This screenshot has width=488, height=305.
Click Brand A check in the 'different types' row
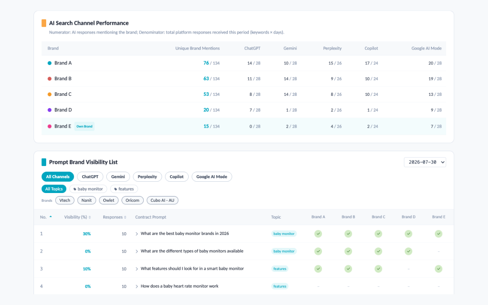coord(318,251)
